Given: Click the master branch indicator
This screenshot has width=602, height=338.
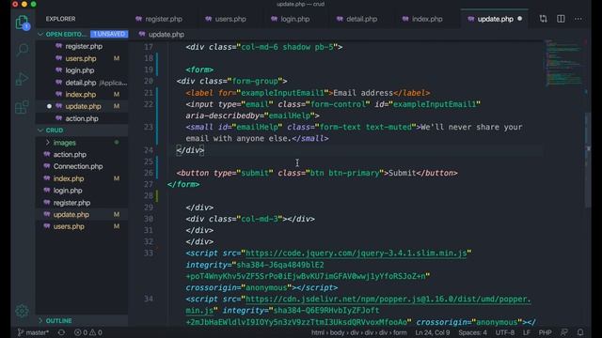Looking at the screenshot, I should point(33,332).
